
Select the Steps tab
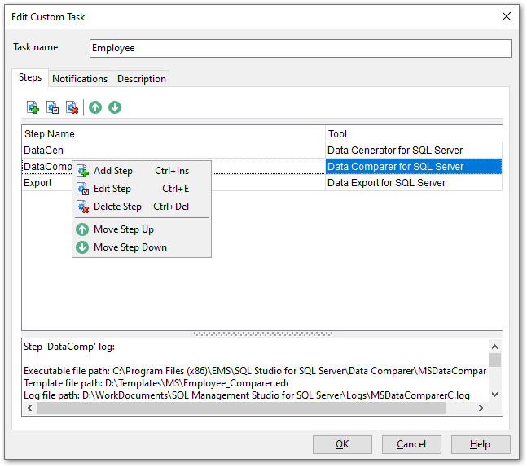pyautogui.click(x=30, y=77)
